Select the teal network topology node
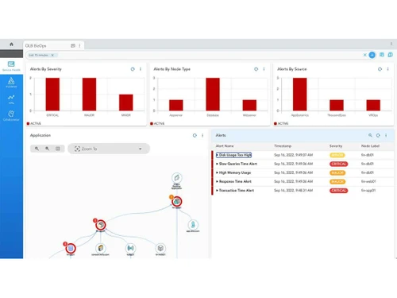The image size is (397, 298). (x=130, y=248)
